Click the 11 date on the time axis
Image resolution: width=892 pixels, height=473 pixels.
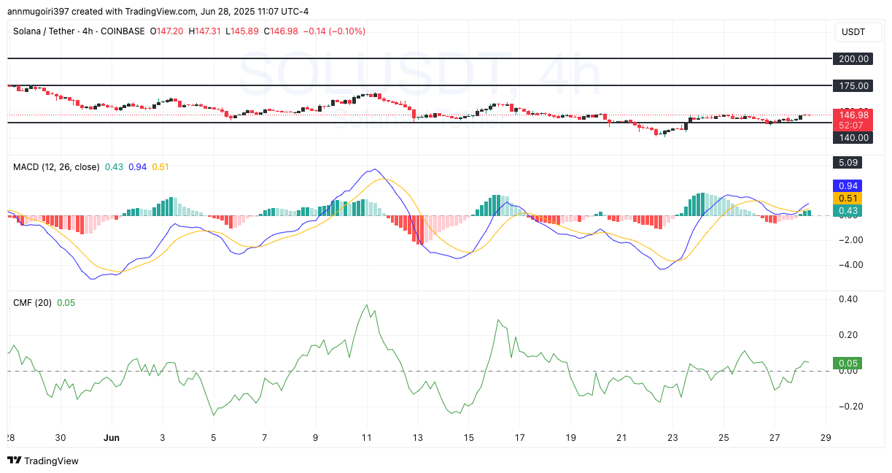coord(366,438)
